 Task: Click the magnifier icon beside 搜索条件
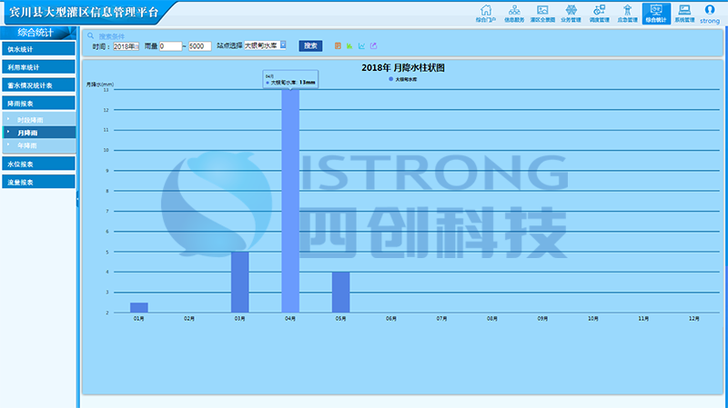90,35
